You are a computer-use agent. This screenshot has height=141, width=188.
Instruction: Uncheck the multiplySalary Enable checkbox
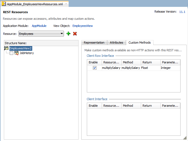pos(95,68)
